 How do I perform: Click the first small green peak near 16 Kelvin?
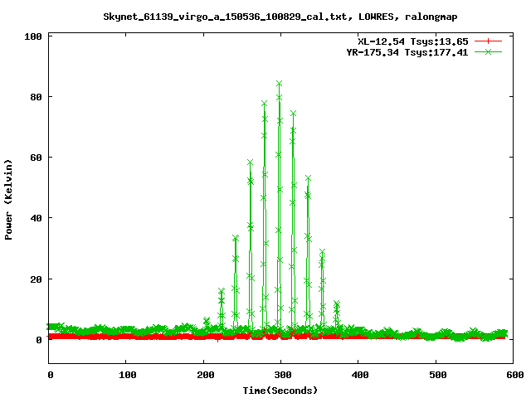[x=221, y=291]
